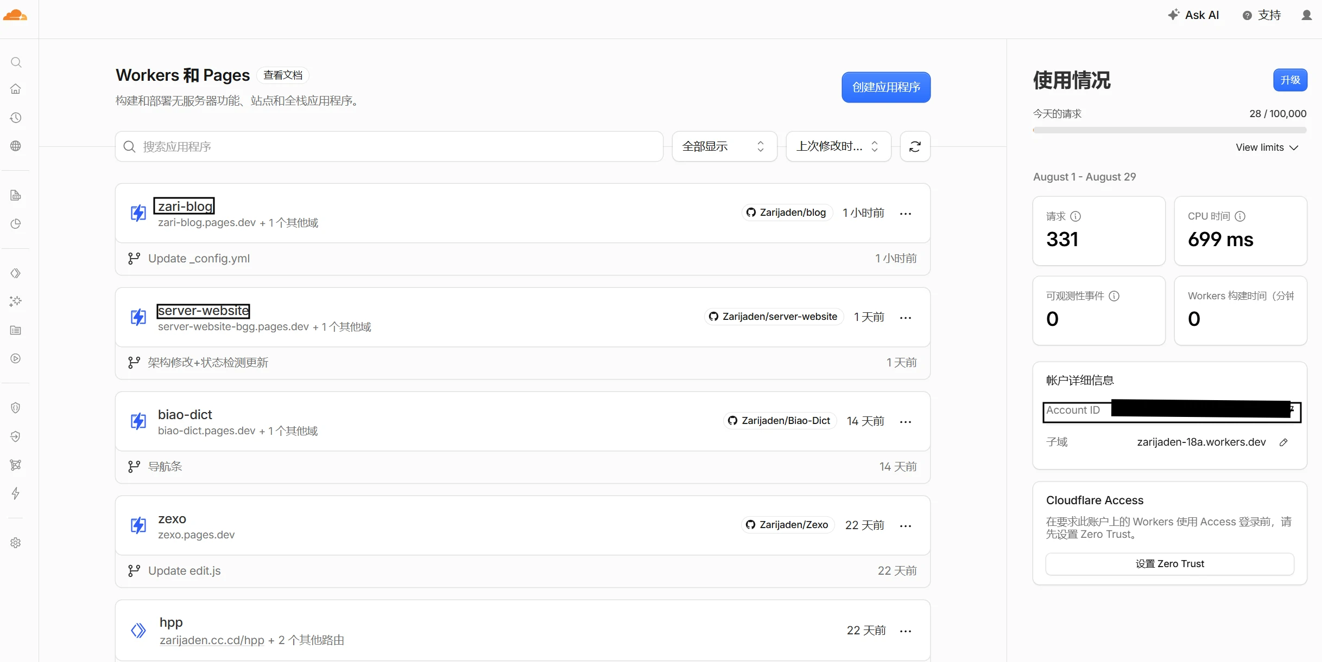Open more options menu for hpp
This screenshot has height=662, width=1322.
tap(906, 631)
